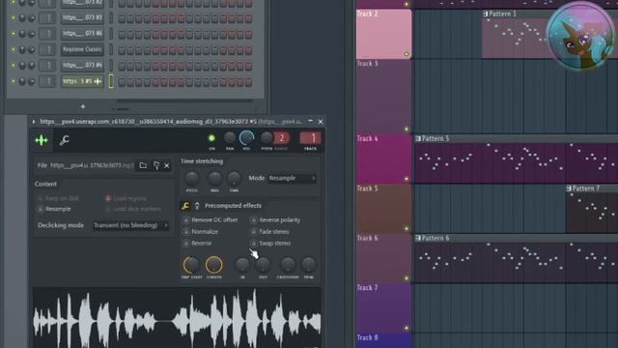Click the sampler PAN knob

point(230,138)
